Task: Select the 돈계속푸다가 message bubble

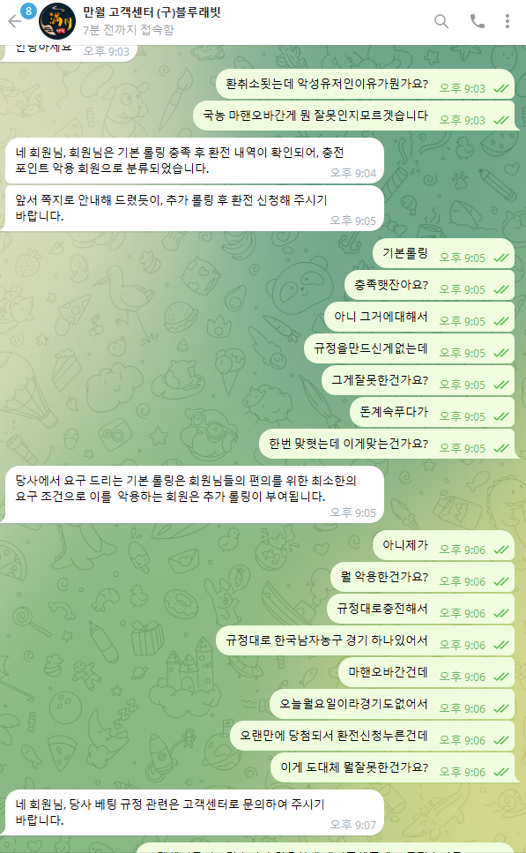Action: [x=432, y=412]
